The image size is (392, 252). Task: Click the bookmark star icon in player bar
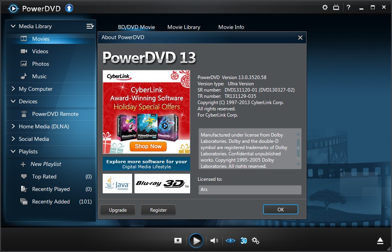pyautogui.click(x=178, y=241)
